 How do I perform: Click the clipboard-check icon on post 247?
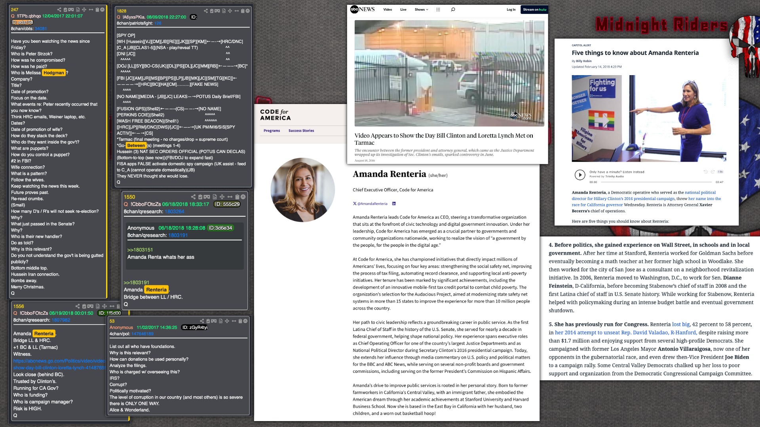point(65,9)
